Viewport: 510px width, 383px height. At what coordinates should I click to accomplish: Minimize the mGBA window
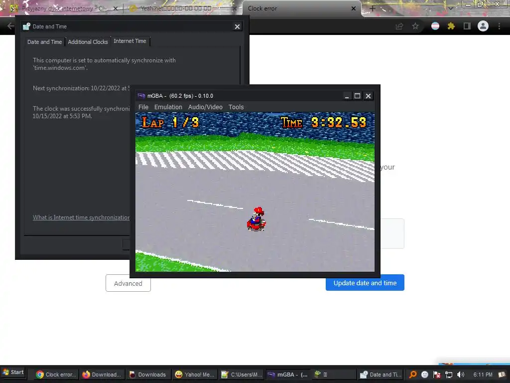[x=347, y=96]
